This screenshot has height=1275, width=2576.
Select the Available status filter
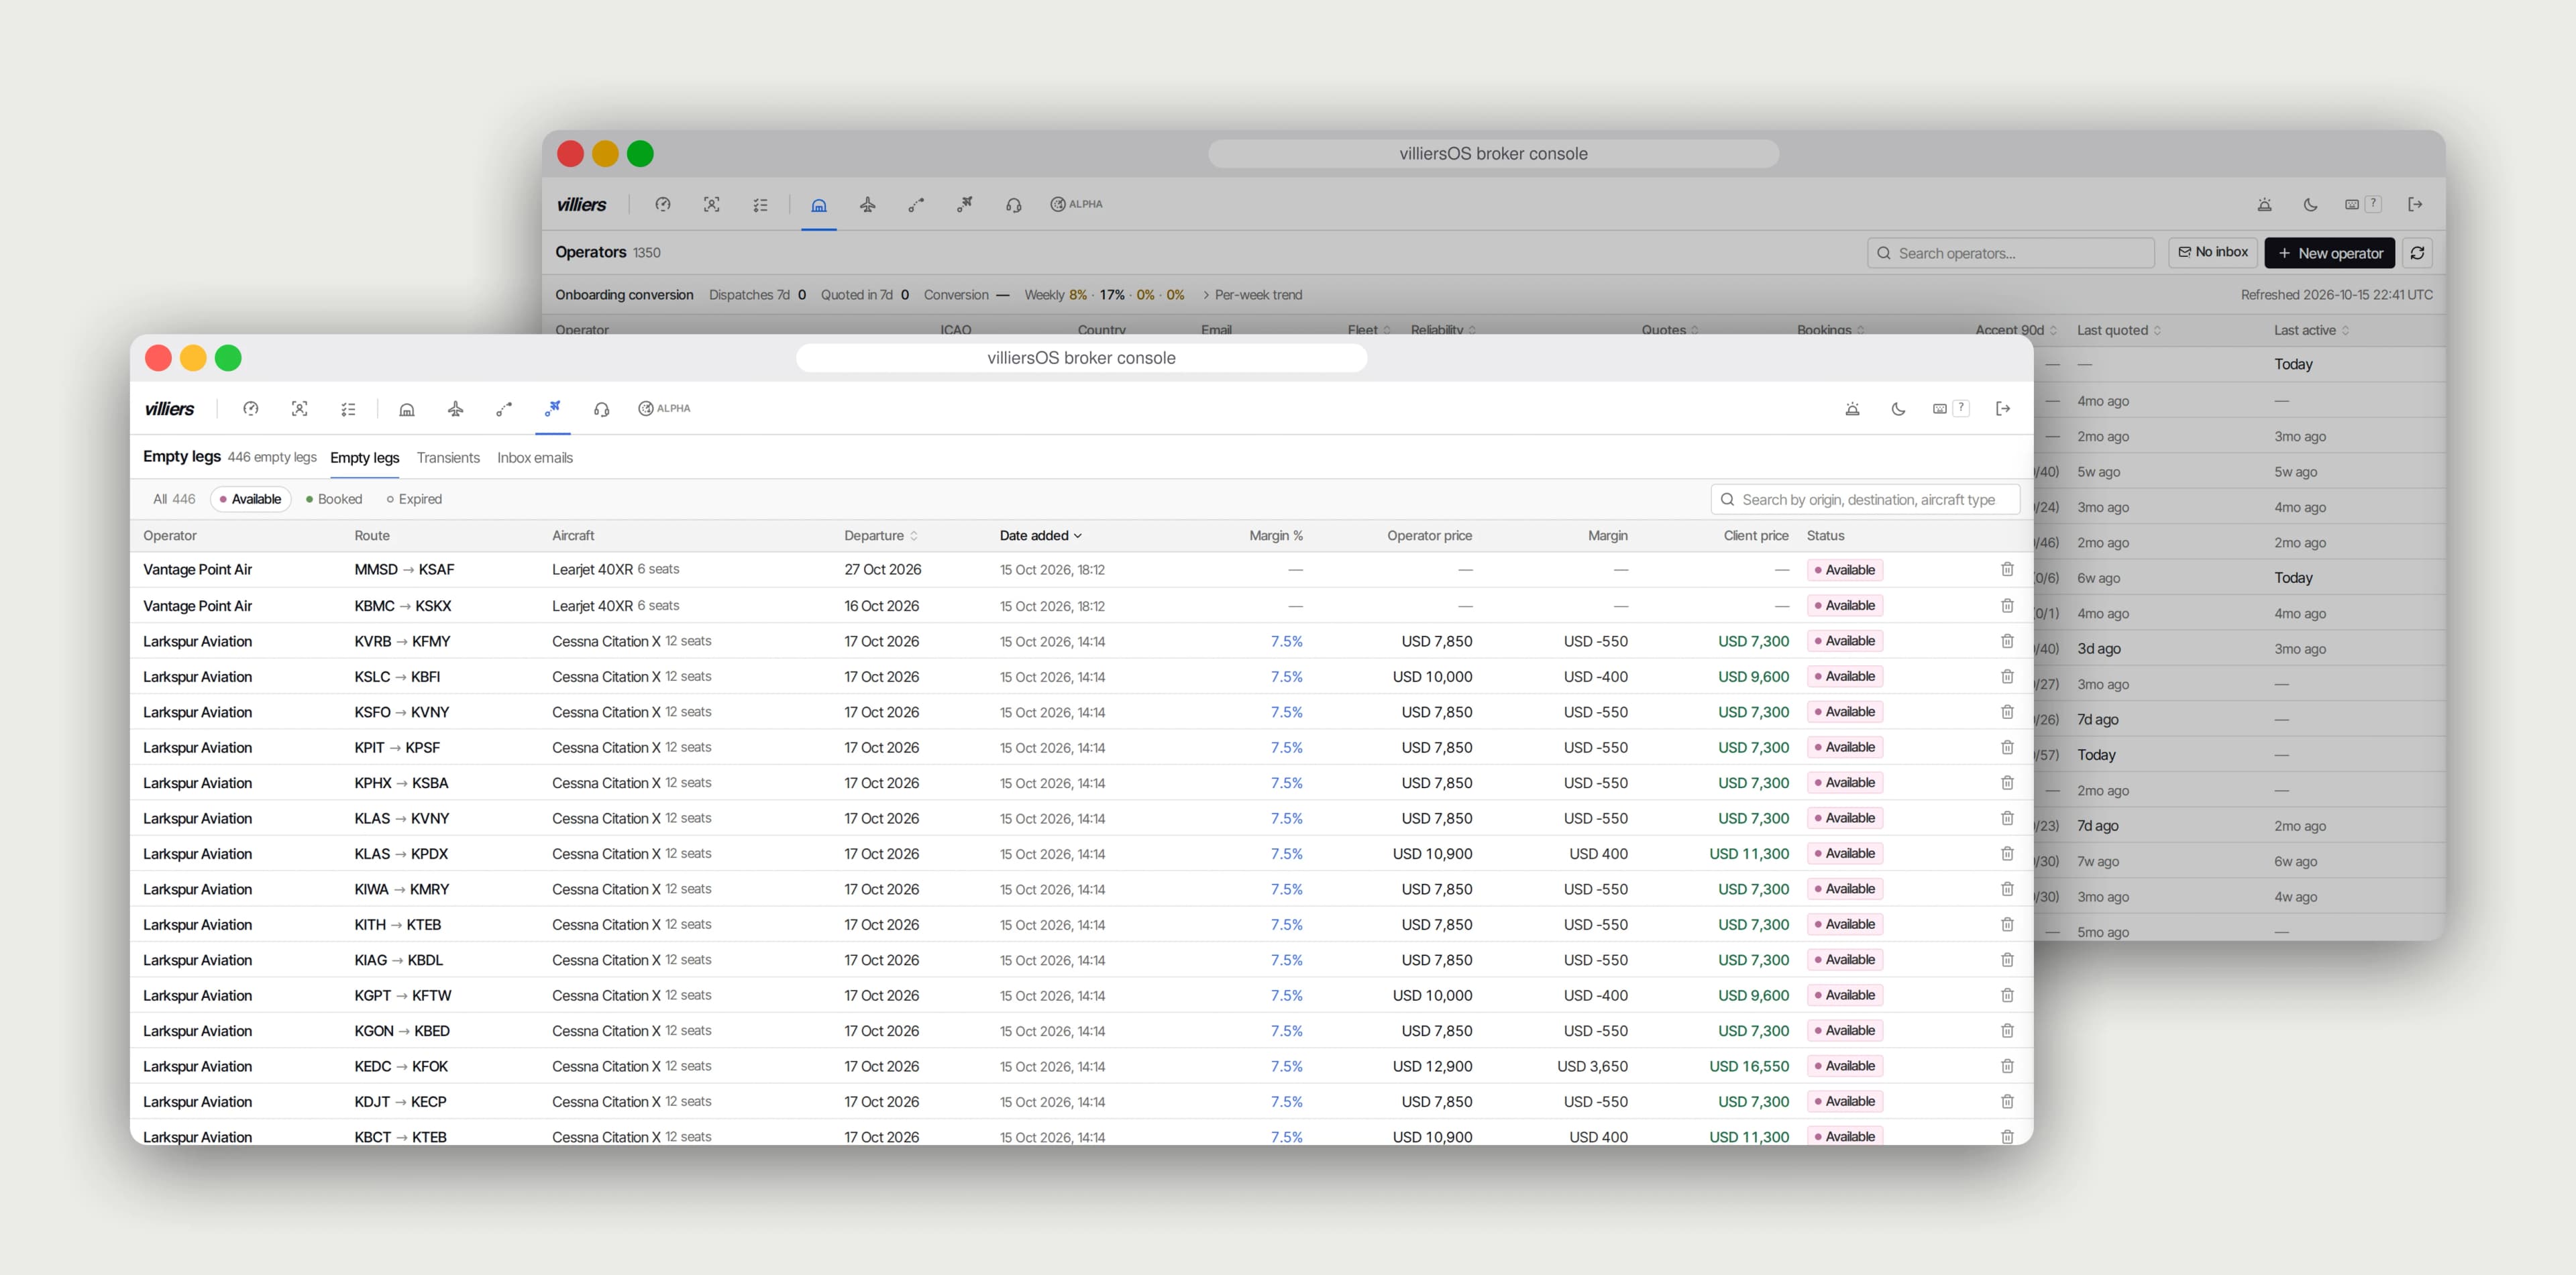pos(250,499)
